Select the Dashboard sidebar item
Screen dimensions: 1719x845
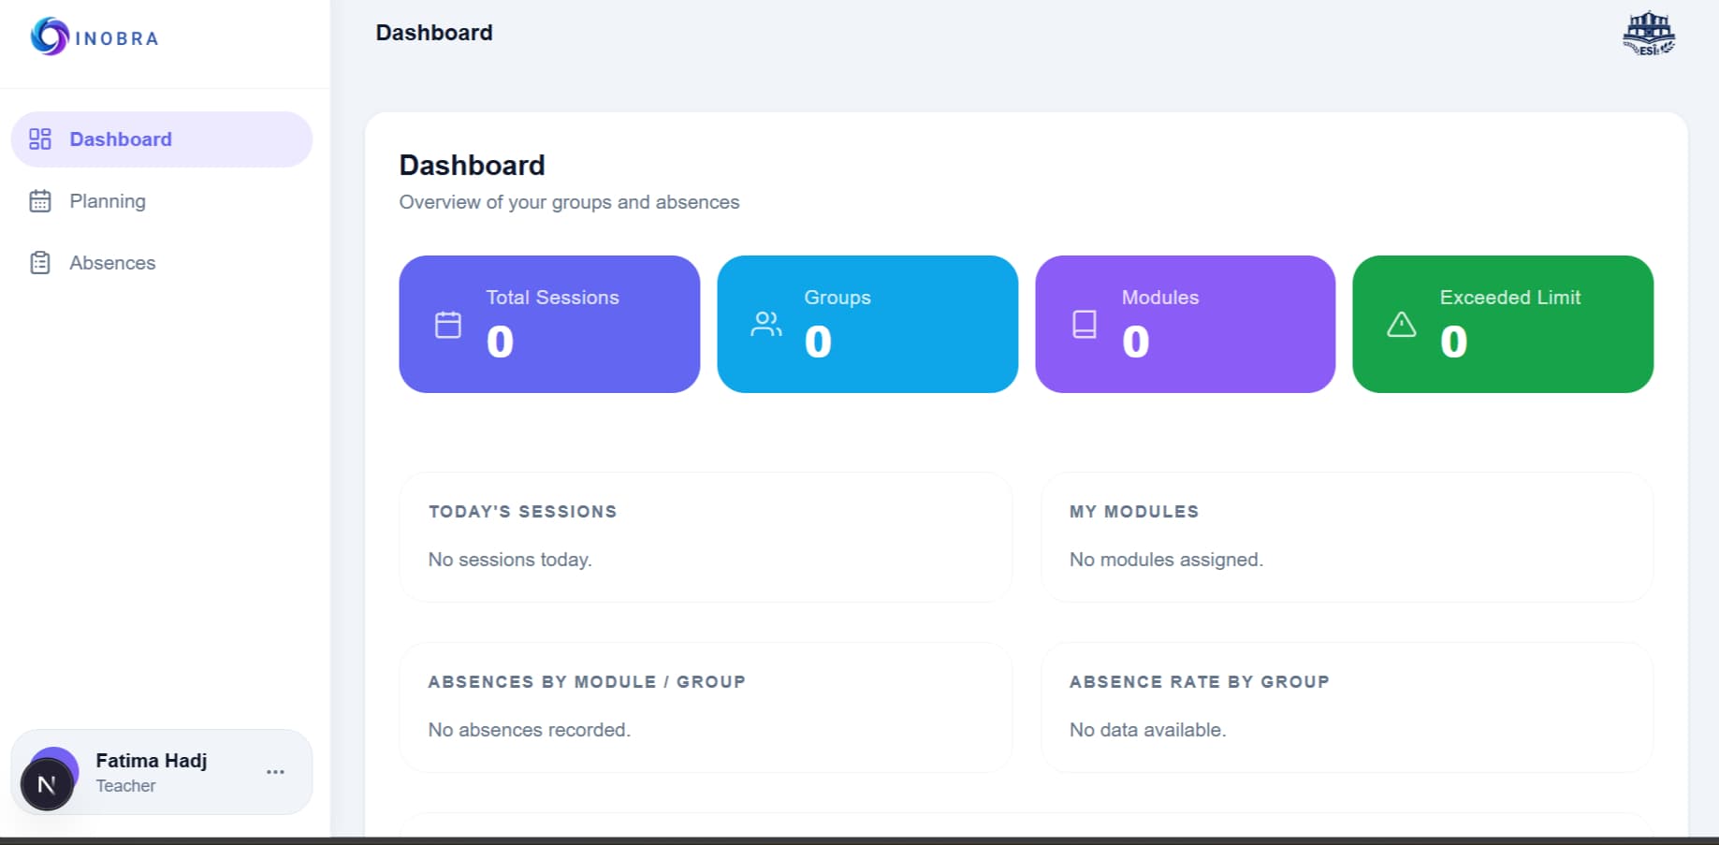pos(161,139)
